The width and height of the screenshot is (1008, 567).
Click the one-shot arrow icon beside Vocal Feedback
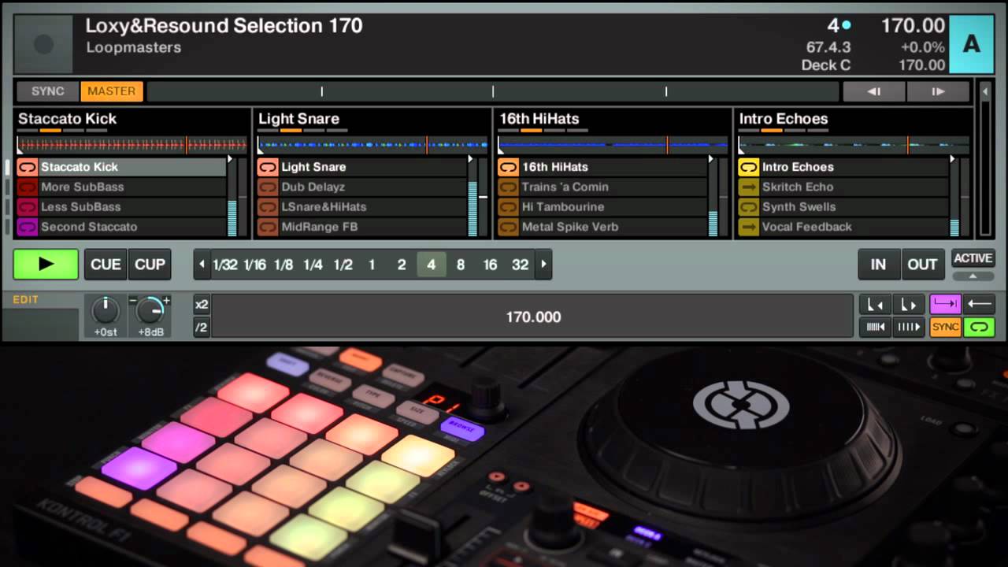click(x=748, y=227)
